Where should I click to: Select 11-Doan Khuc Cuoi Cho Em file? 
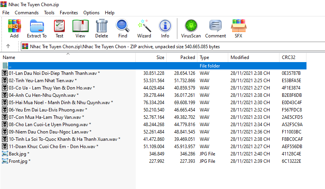tap(52, 147)
